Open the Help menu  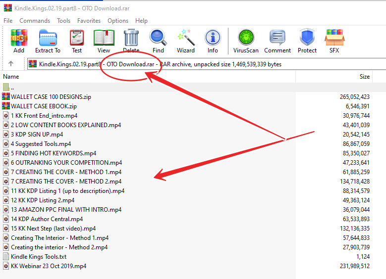click(x=141, y=21)
